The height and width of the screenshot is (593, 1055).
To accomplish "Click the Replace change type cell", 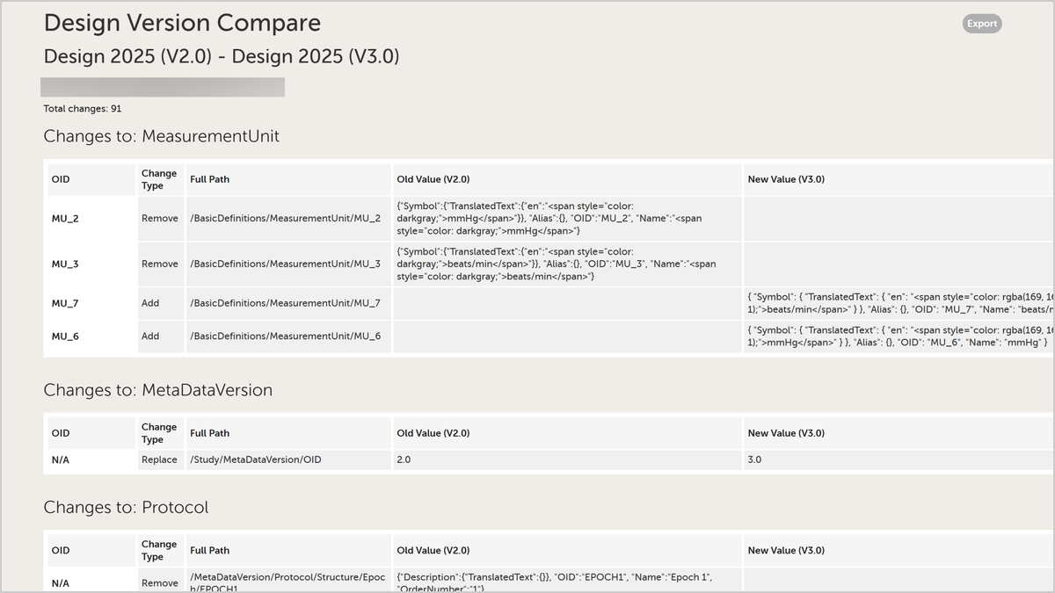I will (x=161, y=459).
